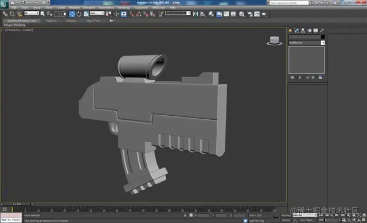Open the Modifier List dropdown

coord(307,42)
